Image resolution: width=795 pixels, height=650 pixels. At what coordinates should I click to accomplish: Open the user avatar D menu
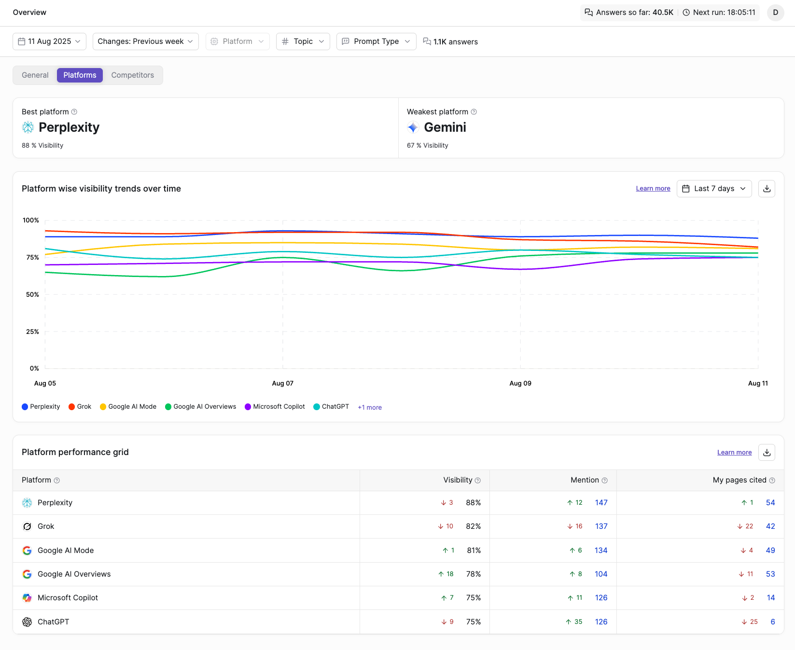(776, 13)
